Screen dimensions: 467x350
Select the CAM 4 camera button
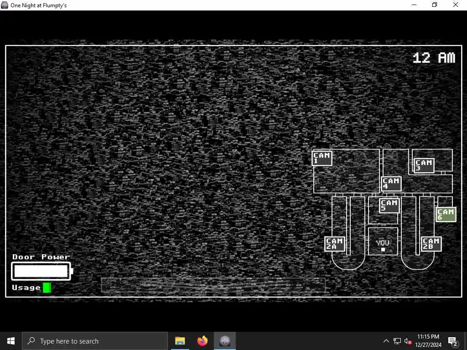391,184
